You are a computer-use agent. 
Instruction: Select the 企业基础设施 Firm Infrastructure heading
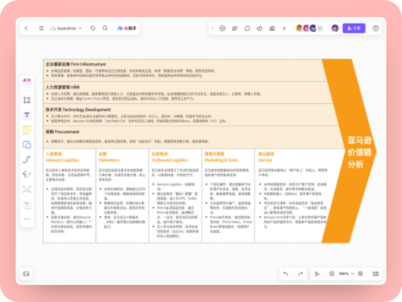pos(76,64)
